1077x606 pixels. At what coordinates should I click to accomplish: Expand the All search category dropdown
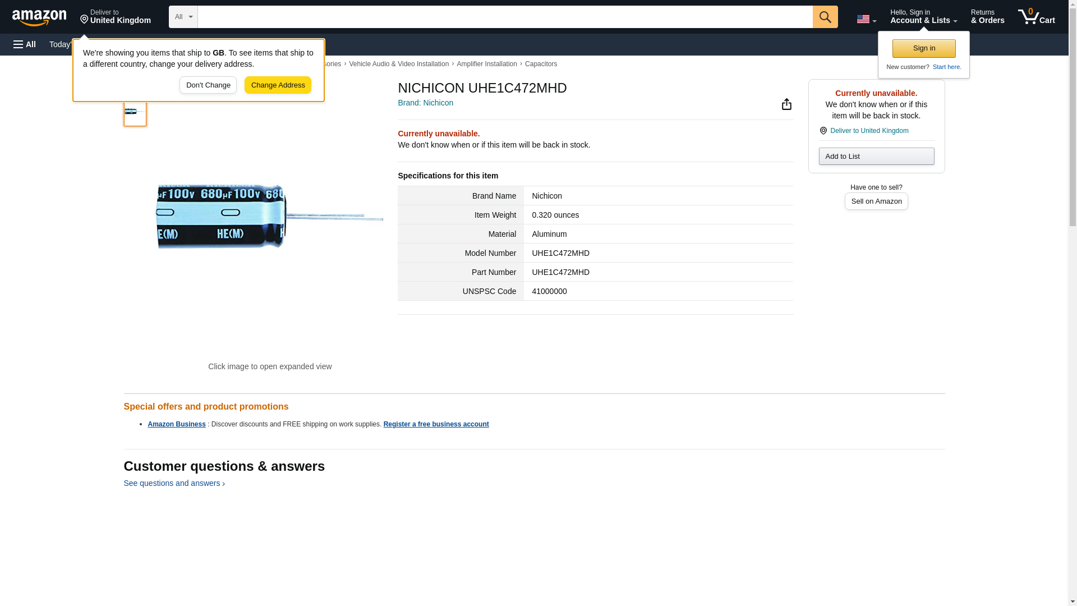[183, 17]
